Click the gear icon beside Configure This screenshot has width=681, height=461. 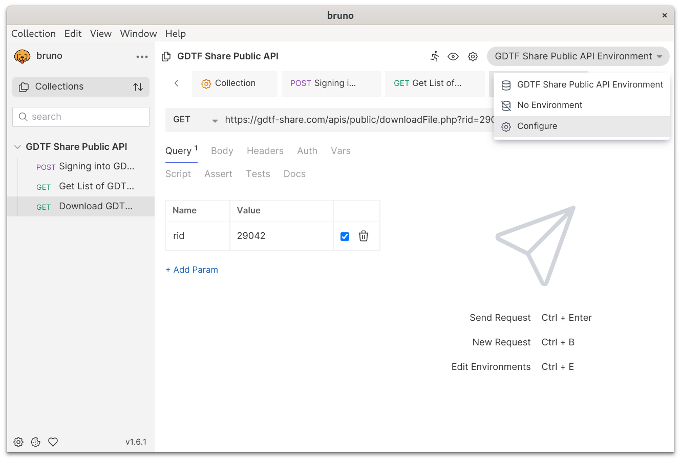pyautogui.click(x=506, y=127)
